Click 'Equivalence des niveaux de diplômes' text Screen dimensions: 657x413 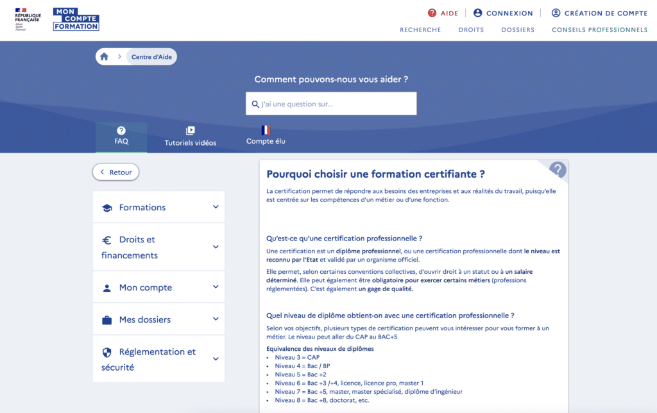click(x=320, y=348)
